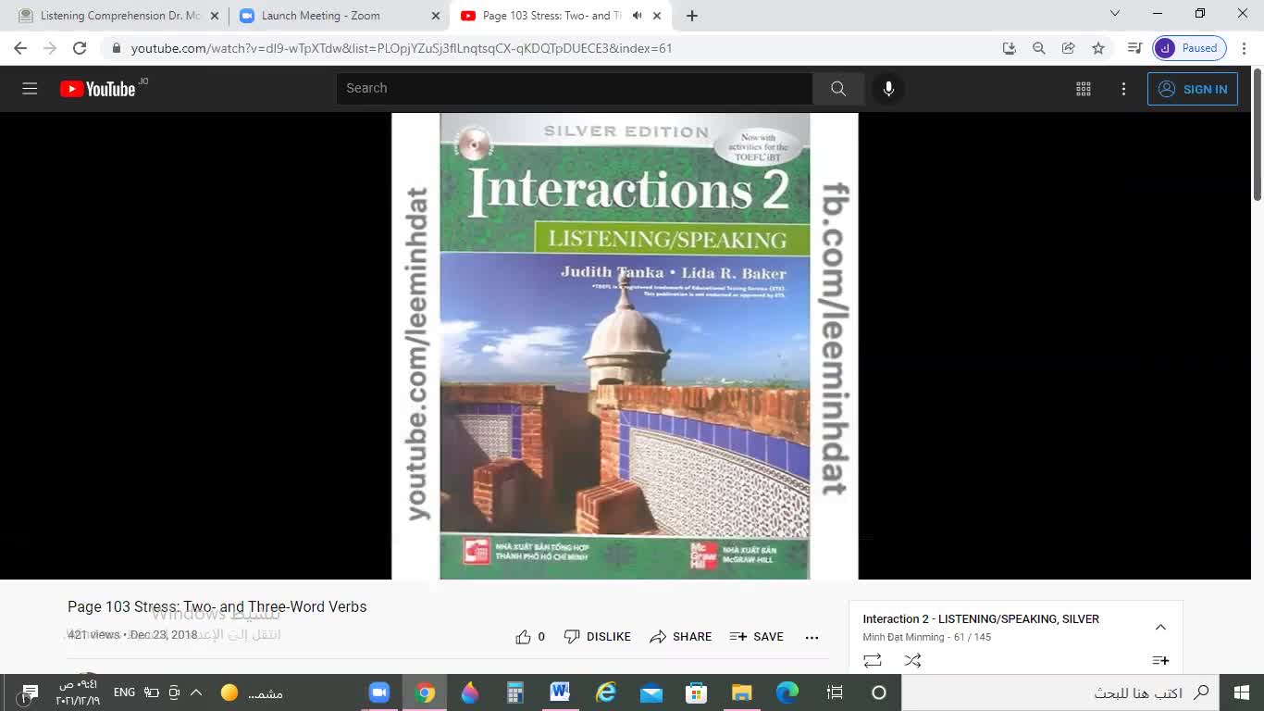Click the Windows taskbar search box

(x=1060, y=692)
